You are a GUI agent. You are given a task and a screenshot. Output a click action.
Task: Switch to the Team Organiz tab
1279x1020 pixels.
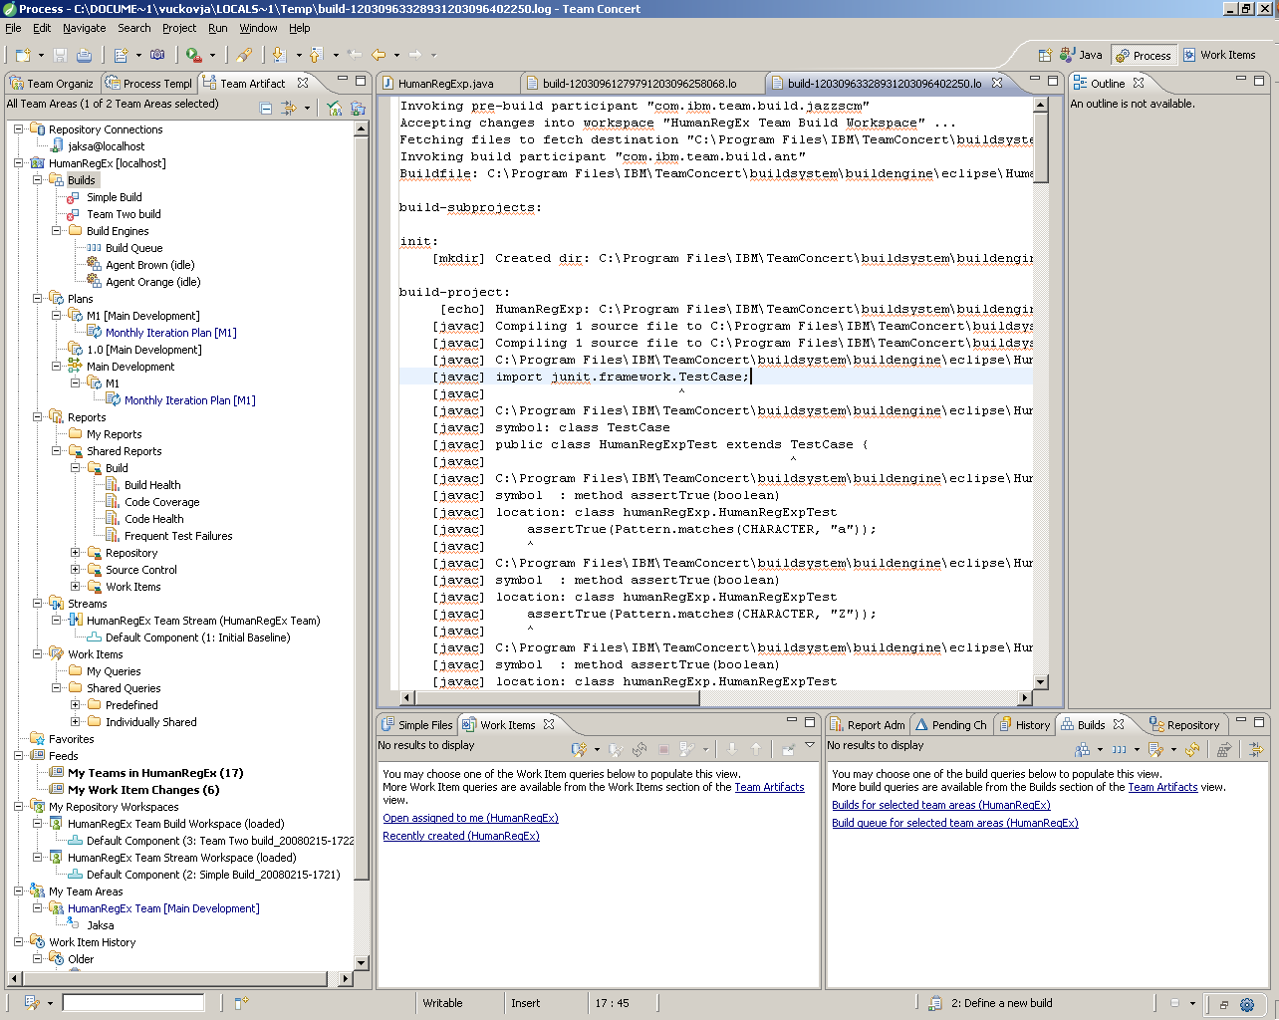coord(52,84)
